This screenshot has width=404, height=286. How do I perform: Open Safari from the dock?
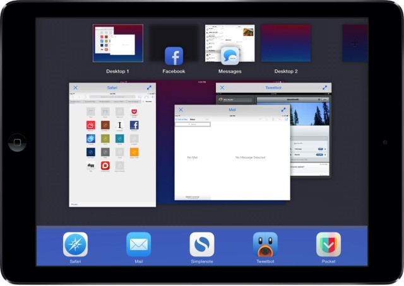pyautogui.click(x=75, y=244)
